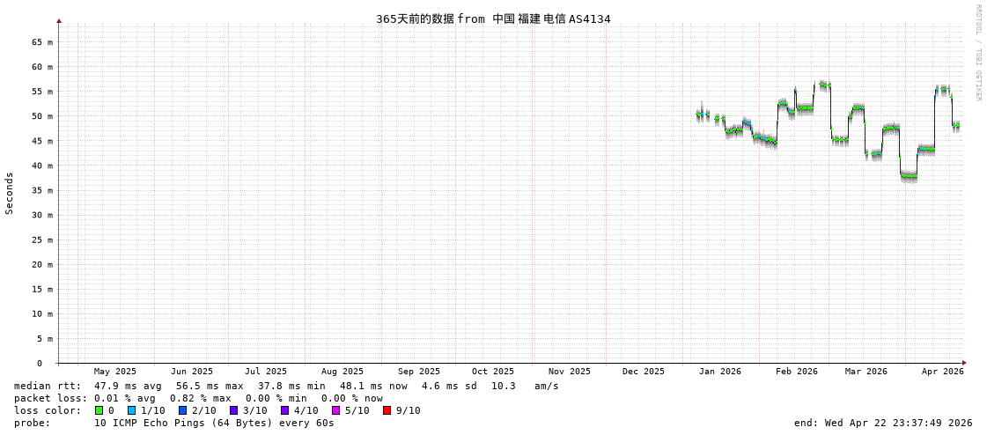Click the RRDTOOL / TOBI OETIKER watermark
987x435 pixels.
(x=977, y=53)
